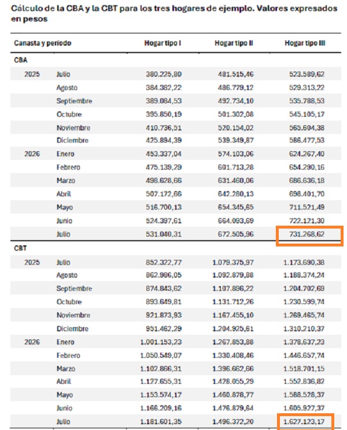
Task: Click the 'Hogar tipo I' column header
Action: click(163, 43)
